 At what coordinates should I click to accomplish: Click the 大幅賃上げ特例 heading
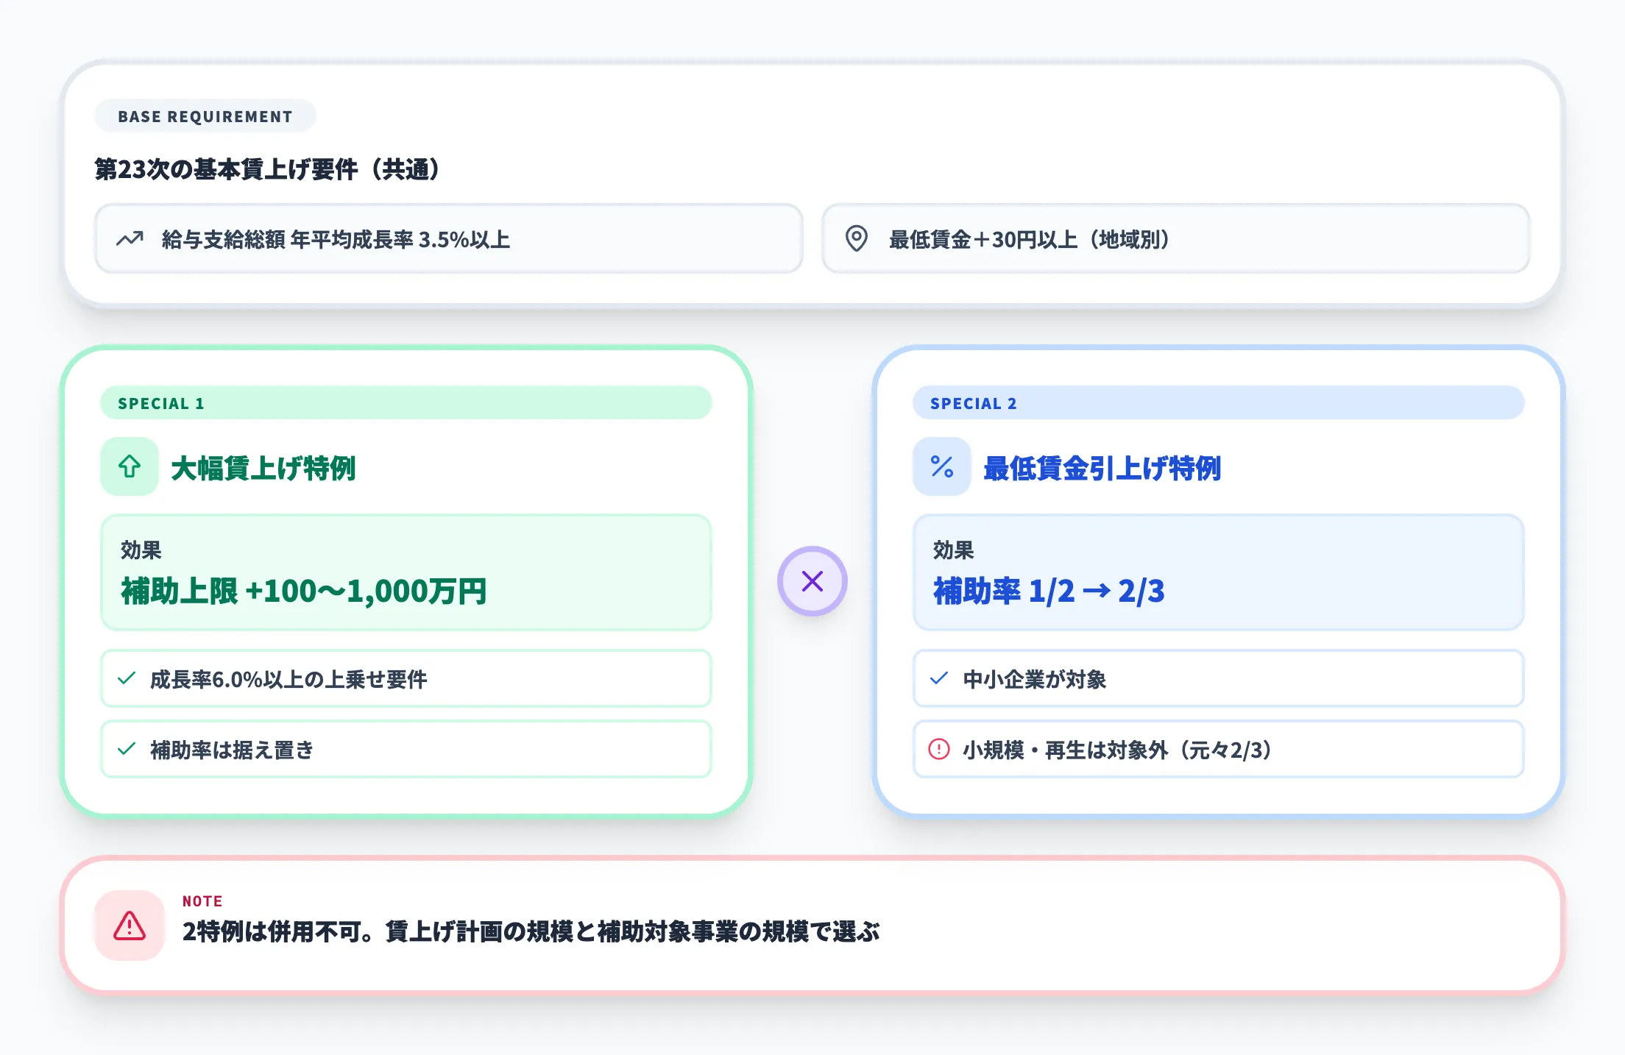[x=263, y=468]
